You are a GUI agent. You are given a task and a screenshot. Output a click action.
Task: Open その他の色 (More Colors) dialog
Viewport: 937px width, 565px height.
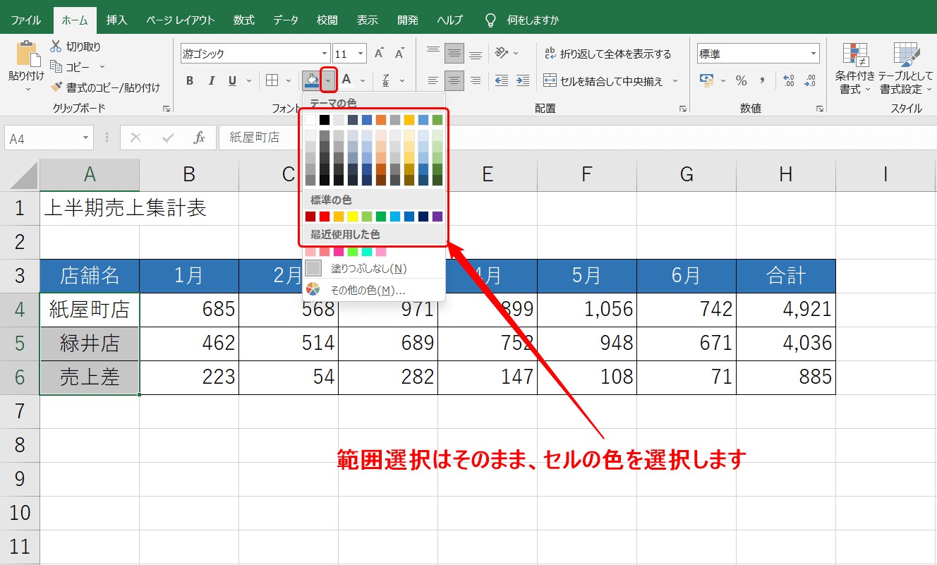point(374,290)
